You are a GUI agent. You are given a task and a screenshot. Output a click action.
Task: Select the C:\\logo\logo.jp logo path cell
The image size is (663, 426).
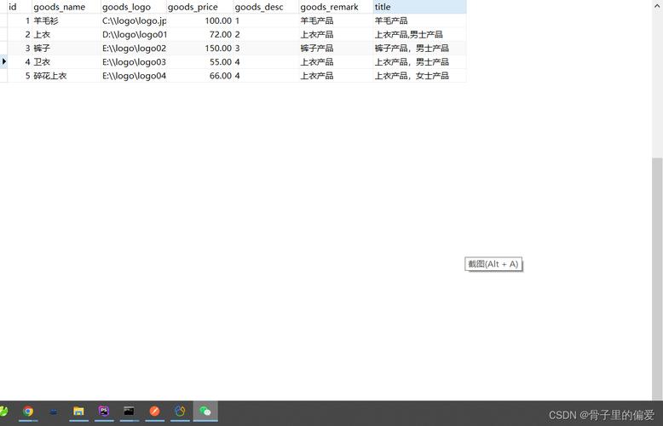133,20
